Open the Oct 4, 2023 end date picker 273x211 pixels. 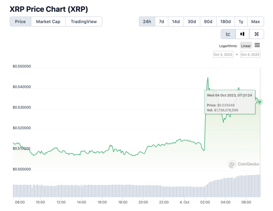click(250, 55)
